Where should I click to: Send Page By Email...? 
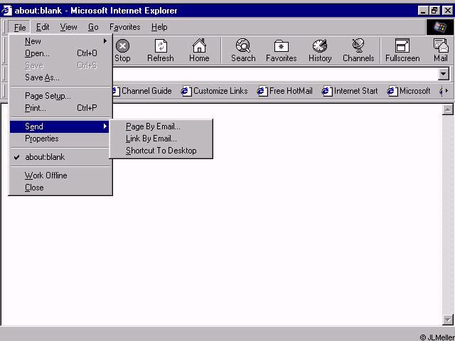pos(161,126)
